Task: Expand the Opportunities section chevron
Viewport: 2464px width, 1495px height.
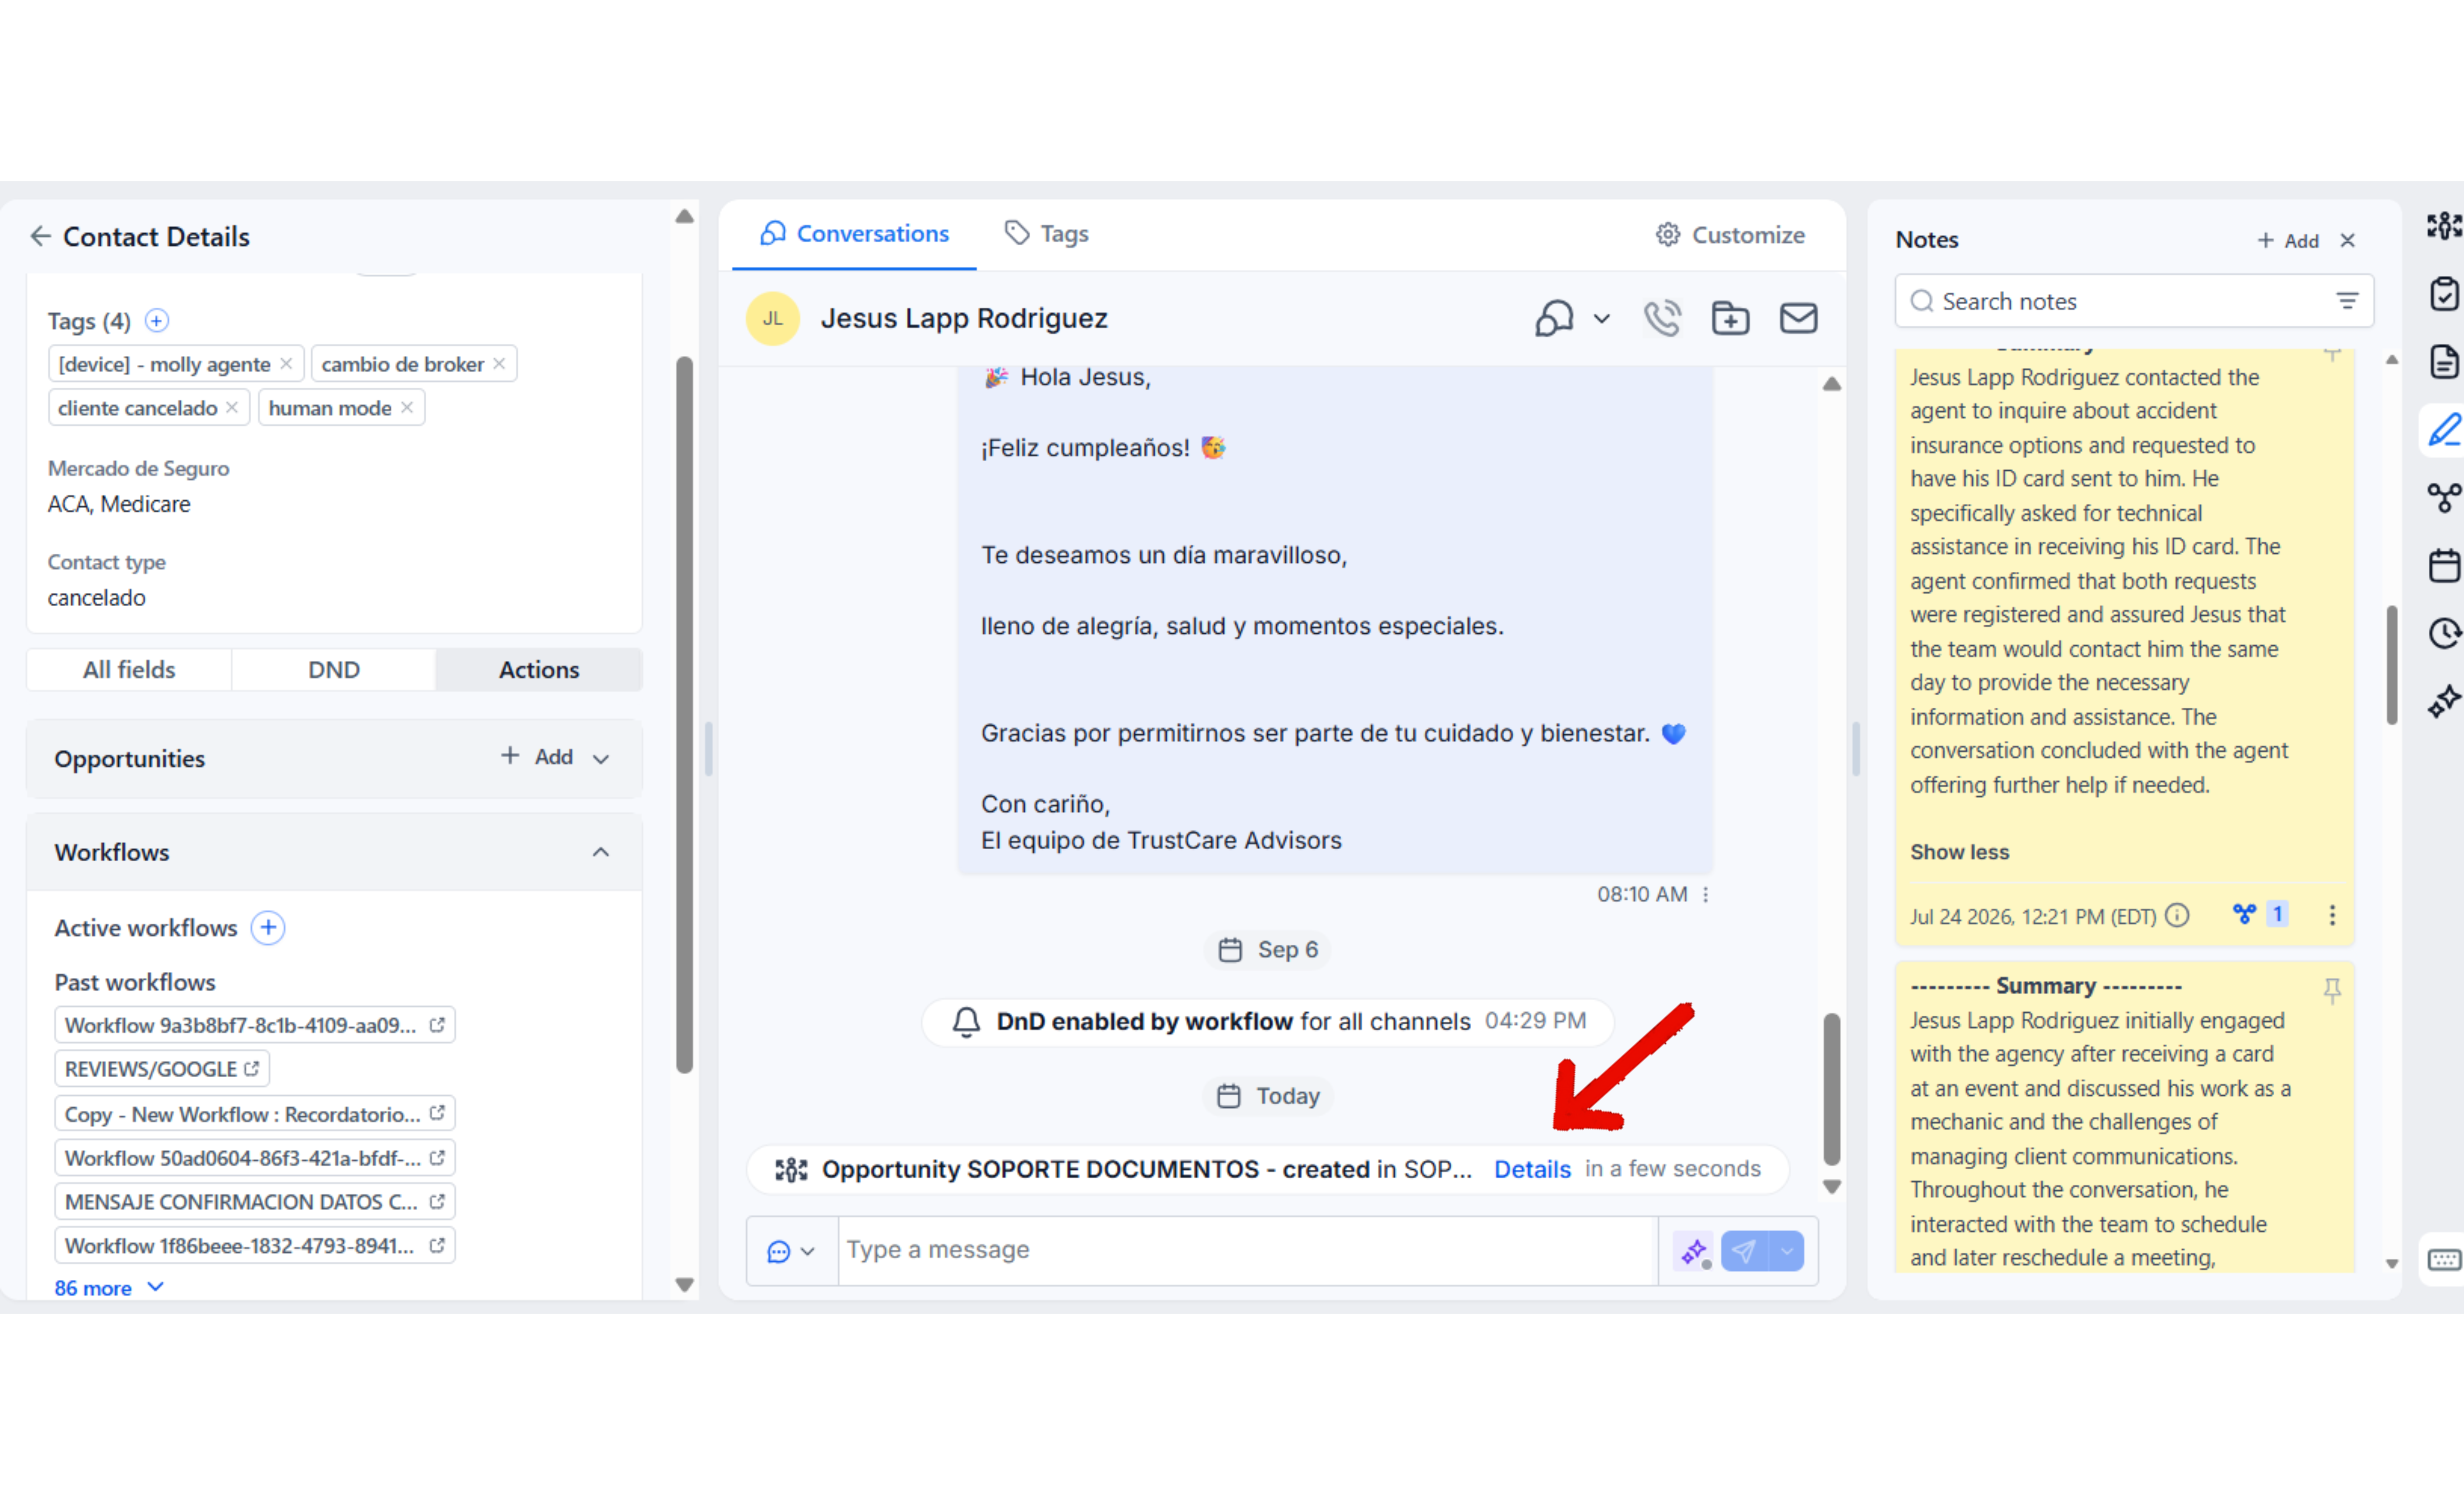Action: (x=601, y=759)
